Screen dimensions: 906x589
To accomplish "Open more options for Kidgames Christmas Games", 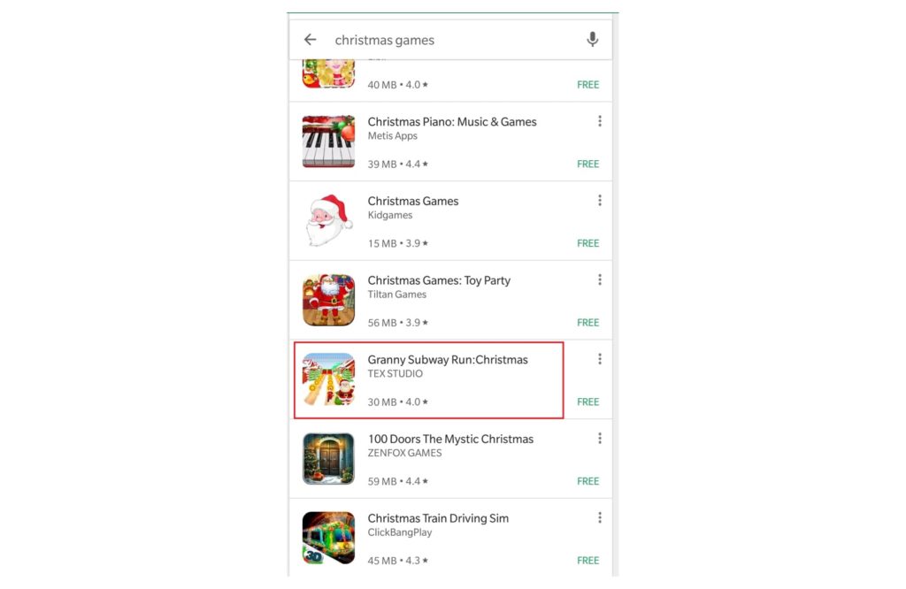I will 600,201.
